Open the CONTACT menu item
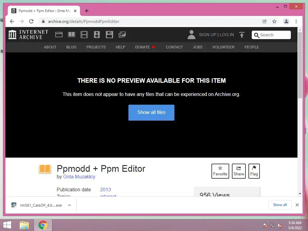This screenshot has width=308, height=231. click(174, 47)
